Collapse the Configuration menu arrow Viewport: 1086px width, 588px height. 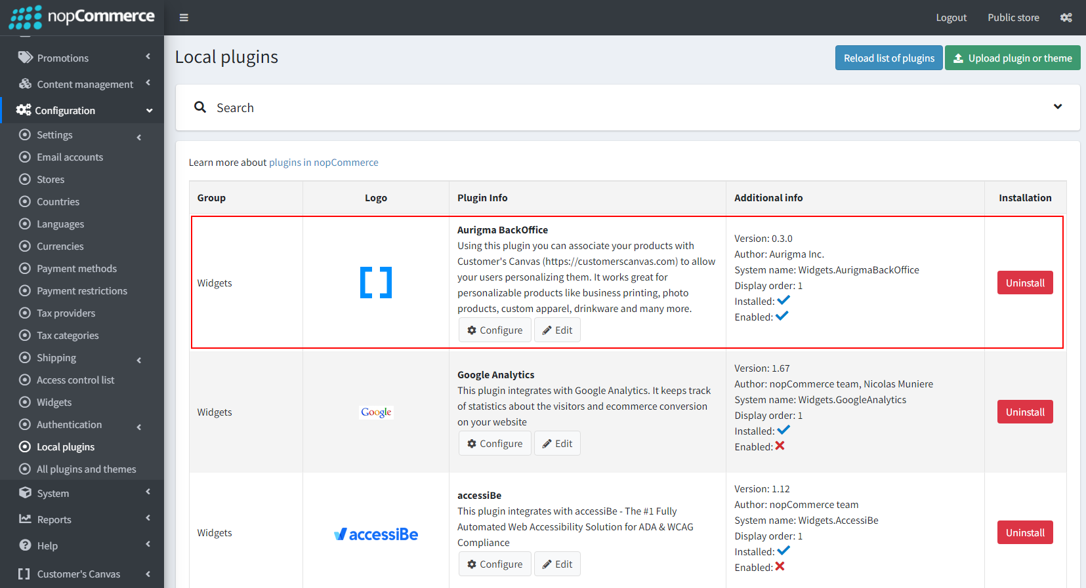coord(150,110)
